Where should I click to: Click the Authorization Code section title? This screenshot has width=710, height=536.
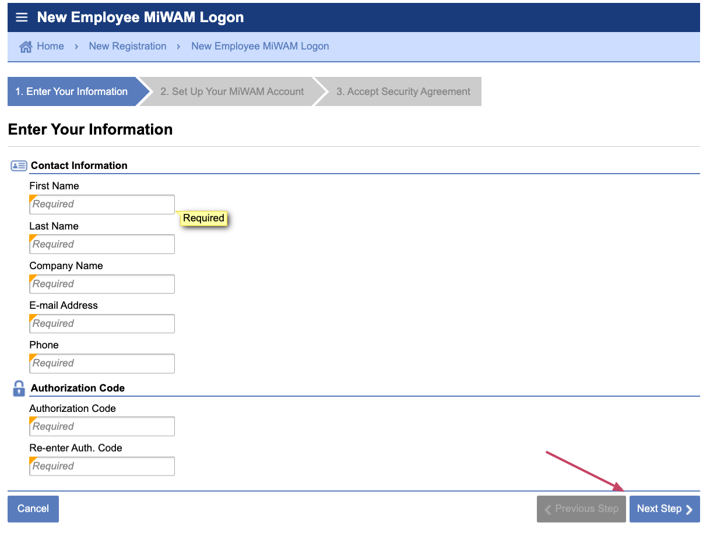[78, 388]
